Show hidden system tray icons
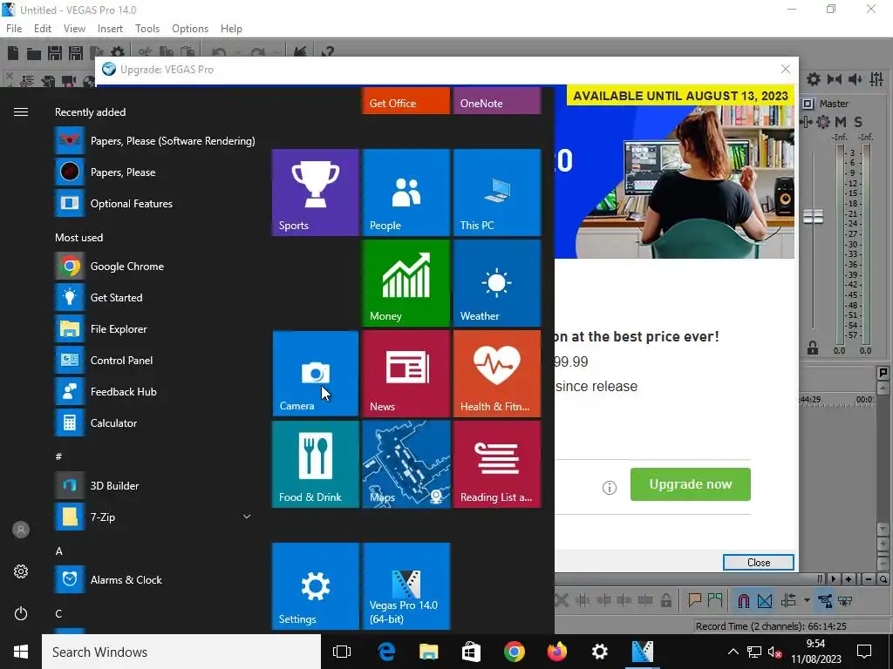893x669 pixels. [733, 652]
